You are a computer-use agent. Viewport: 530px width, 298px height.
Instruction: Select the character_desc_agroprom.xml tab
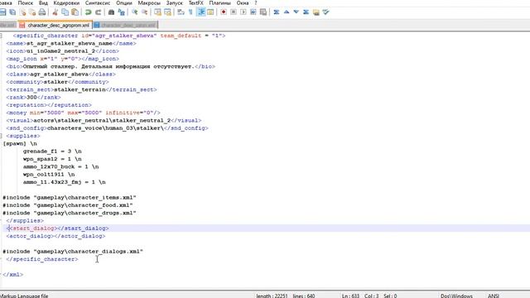[55, 25]
